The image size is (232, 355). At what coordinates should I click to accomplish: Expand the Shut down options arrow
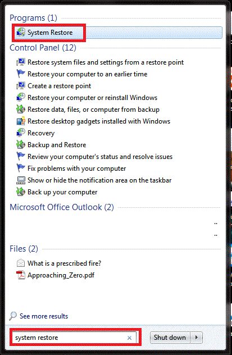[197, 338]
